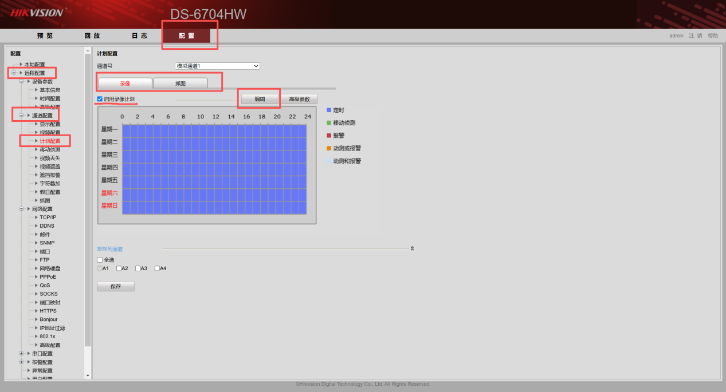This screenshot has height=392, width=726.
Task: Click the 移动侦测 green legend square
Action: (x=329, y=122)
